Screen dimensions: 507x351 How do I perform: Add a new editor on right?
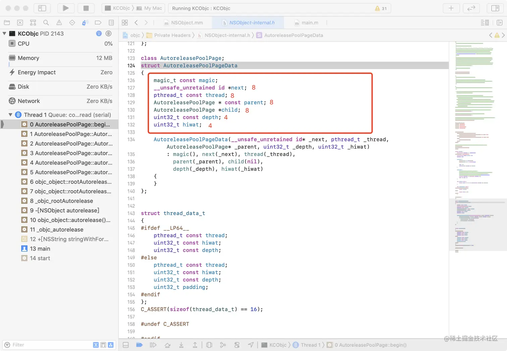pyautogui.click(x=499, y=22)
